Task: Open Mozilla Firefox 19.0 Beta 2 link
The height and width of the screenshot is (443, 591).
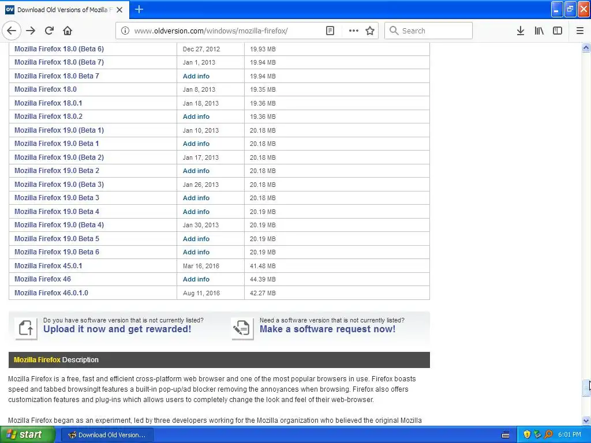Action: click(x=57, y=171)
